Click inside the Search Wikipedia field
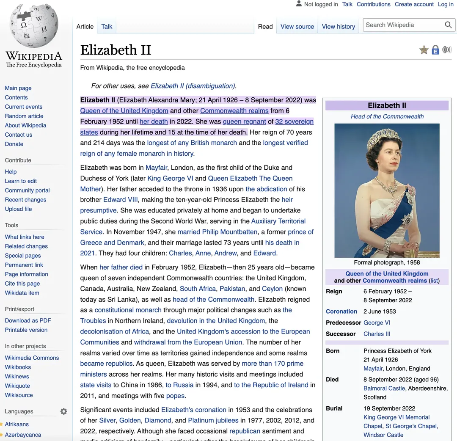Screen dimensions: 457x441 click(x=402, y=25)
